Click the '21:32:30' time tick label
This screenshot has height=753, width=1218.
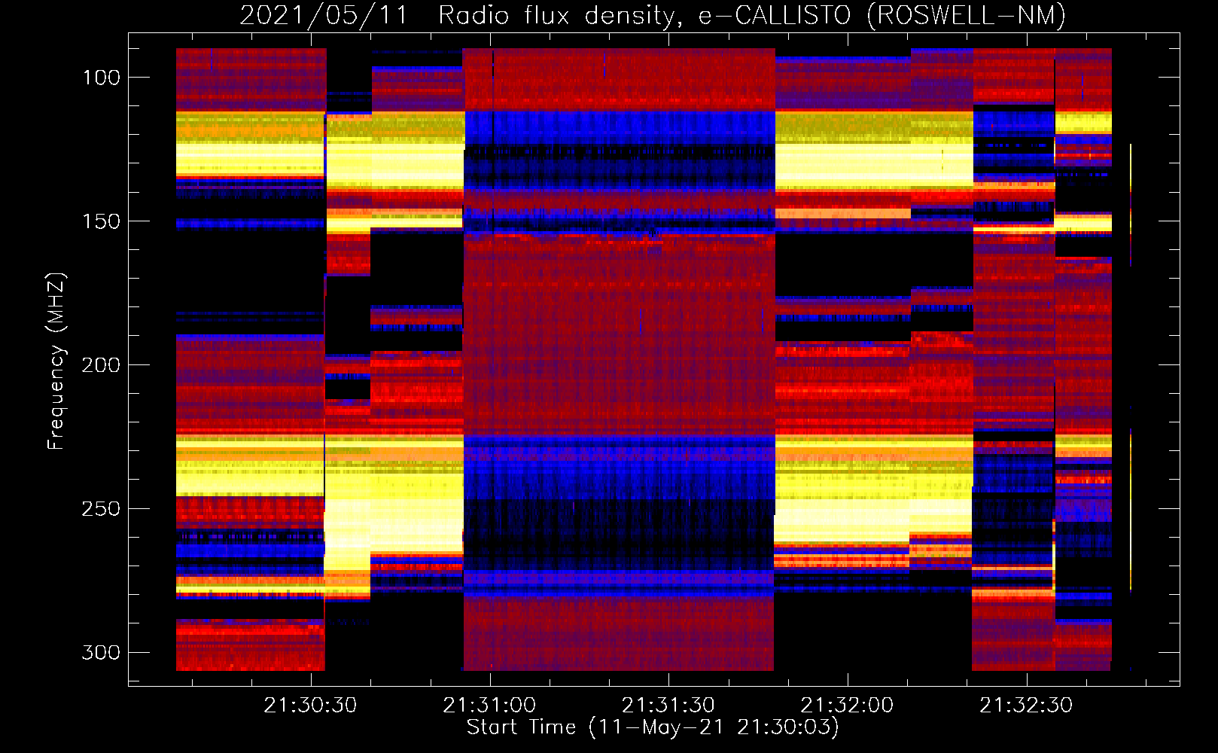(x=1026, y=706)
